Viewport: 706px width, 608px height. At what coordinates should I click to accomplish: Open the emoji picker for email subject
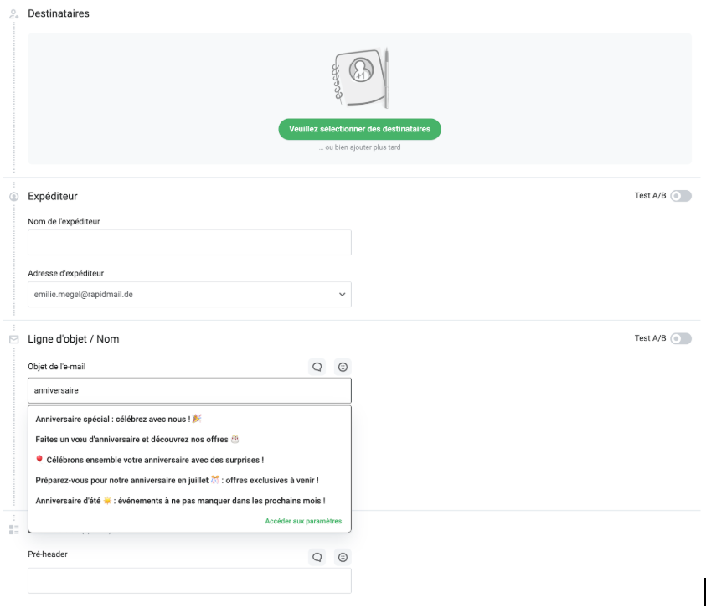tap(342, 367)
